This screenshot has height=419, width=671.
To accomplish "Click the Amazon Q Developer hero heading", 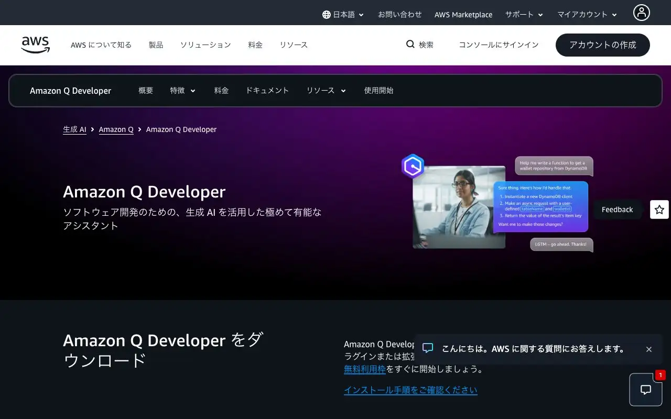I will (x=144, y=192).
